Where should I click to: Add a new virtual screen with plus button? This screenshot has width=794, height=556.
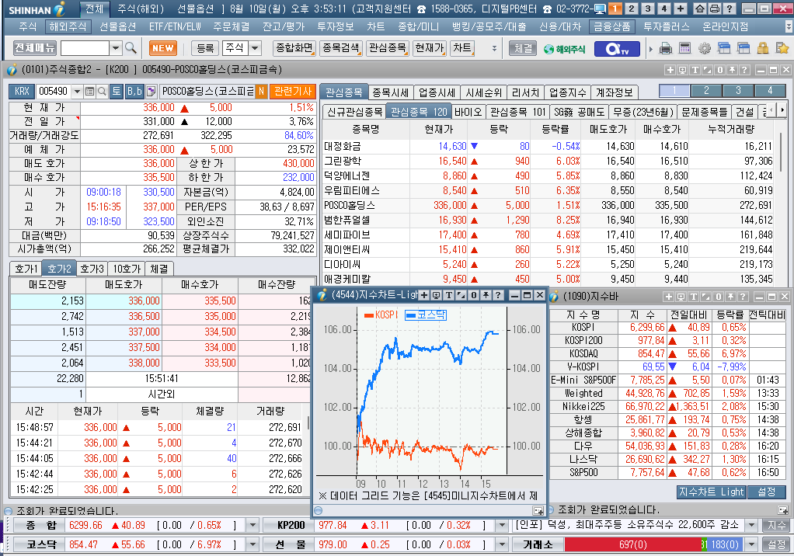[x=680, y=9]
